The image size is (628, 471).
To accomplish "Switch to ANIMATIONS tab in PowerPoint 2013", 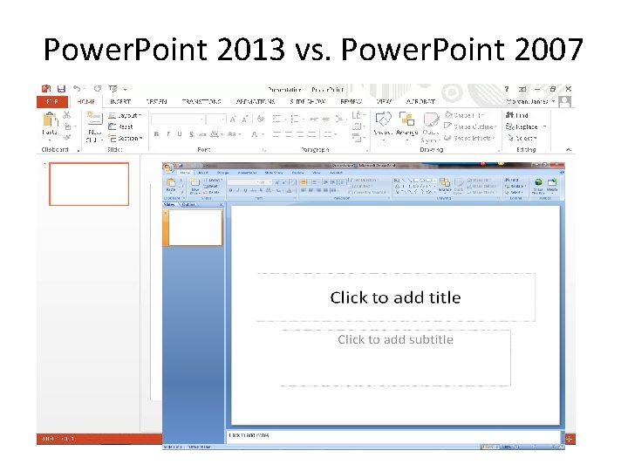I will coord(256,102).
